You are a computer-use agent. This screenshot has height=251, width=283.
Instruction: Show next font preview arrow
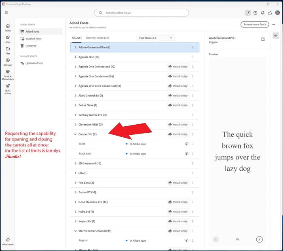click(260, 239)
